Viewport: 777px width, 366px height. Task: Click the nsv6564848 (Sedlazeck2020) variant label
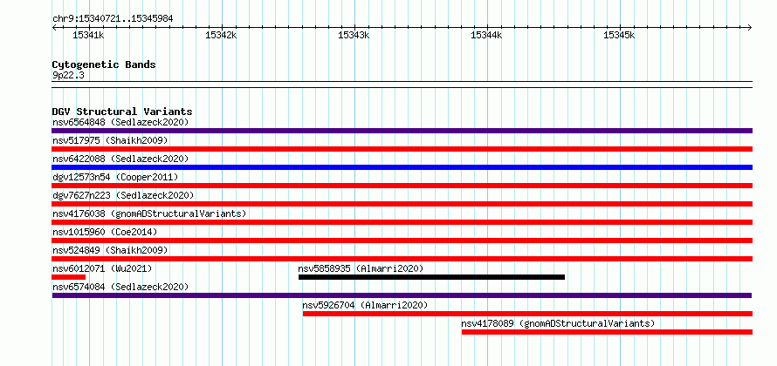coord(120,122)
